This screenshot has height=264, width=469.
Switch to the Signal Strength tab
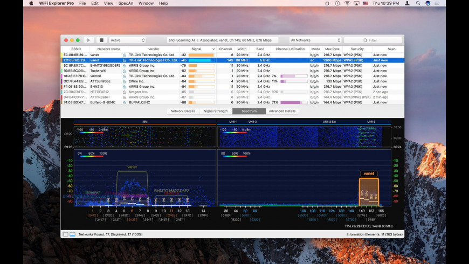[215, 111]
